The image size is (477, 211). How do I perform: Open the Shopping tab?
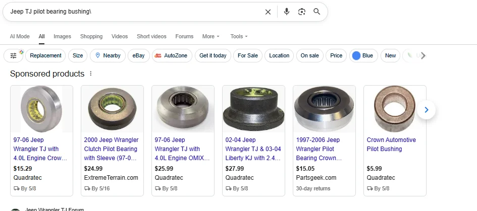(91, 36)
